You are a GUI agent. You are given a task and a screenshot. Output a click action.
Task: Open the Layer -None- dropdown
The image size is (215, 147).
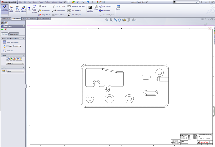click(x=15, y=71)
